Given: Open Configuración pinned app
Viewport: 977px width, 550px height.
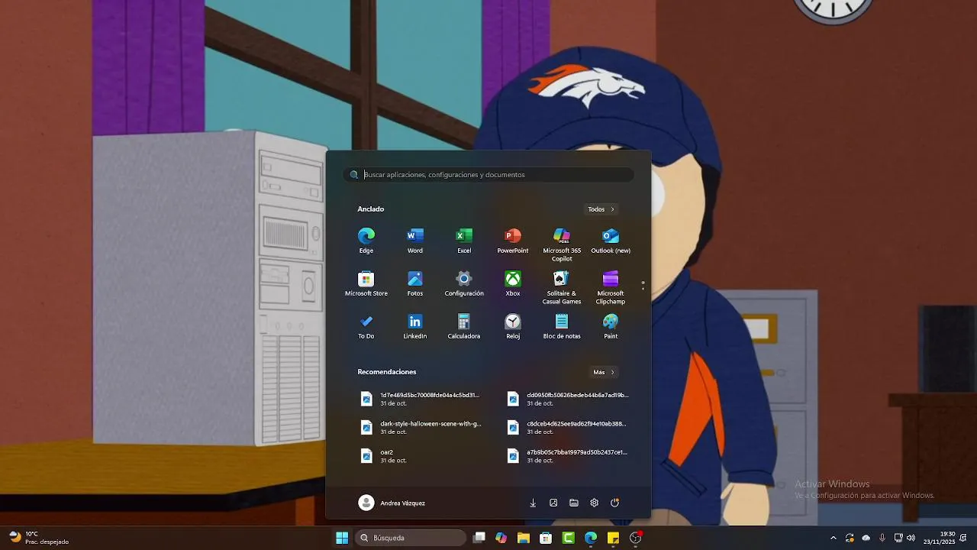Looking at the screenshot, I should click(464, 283).
